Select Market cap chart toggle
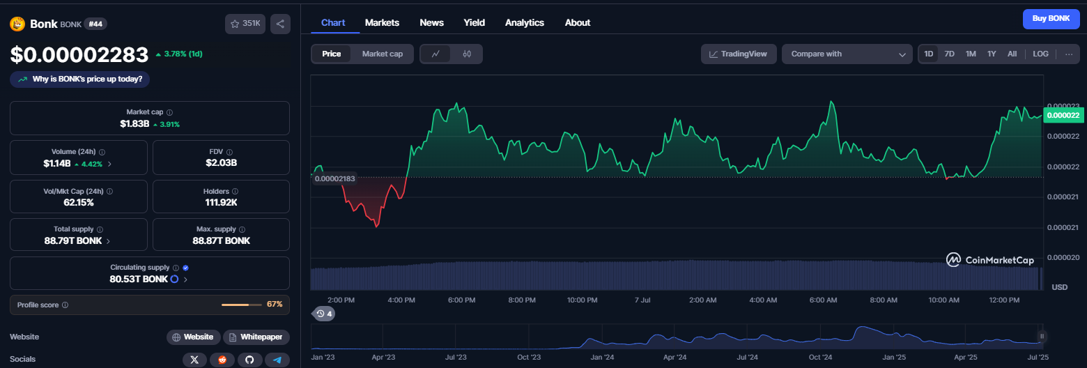The image size is (1087, 368). (x=382, y=54)
